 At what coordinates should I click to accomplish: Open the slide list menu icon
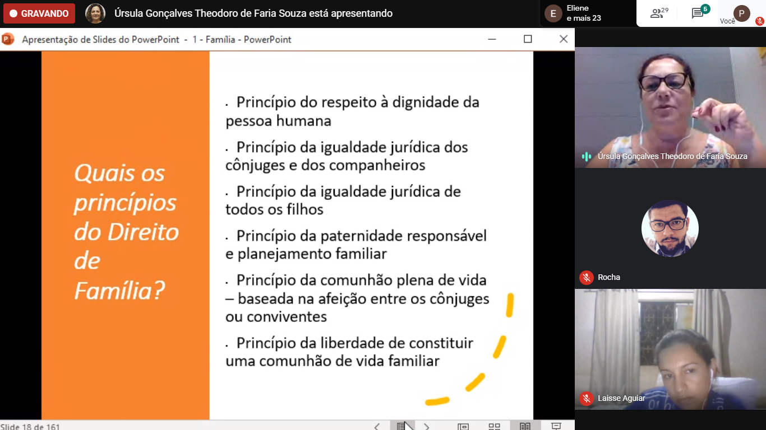point(402,427)
